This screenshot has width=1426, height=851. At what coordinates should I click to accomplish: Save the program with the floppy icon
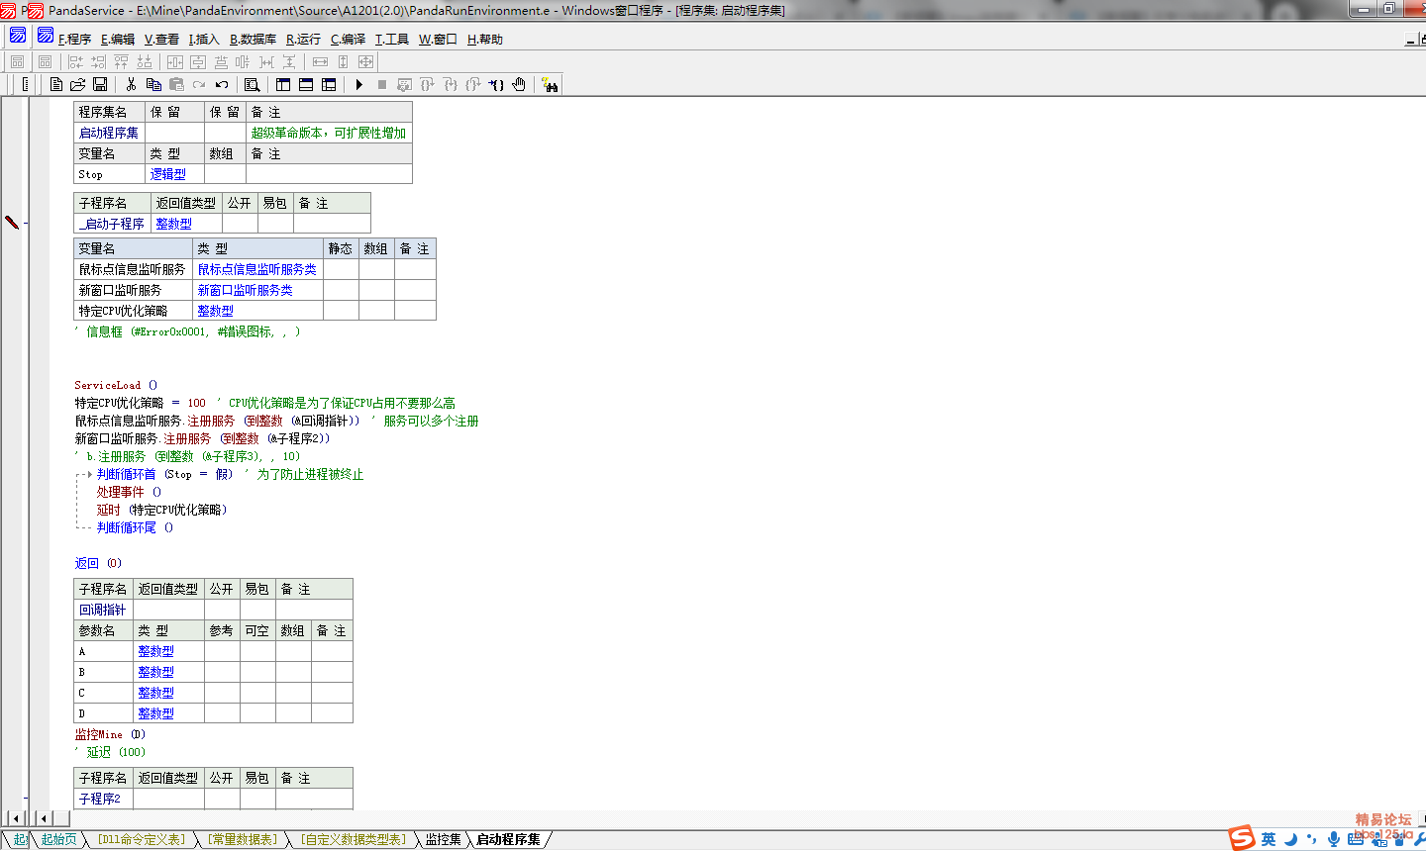point(100,85)
